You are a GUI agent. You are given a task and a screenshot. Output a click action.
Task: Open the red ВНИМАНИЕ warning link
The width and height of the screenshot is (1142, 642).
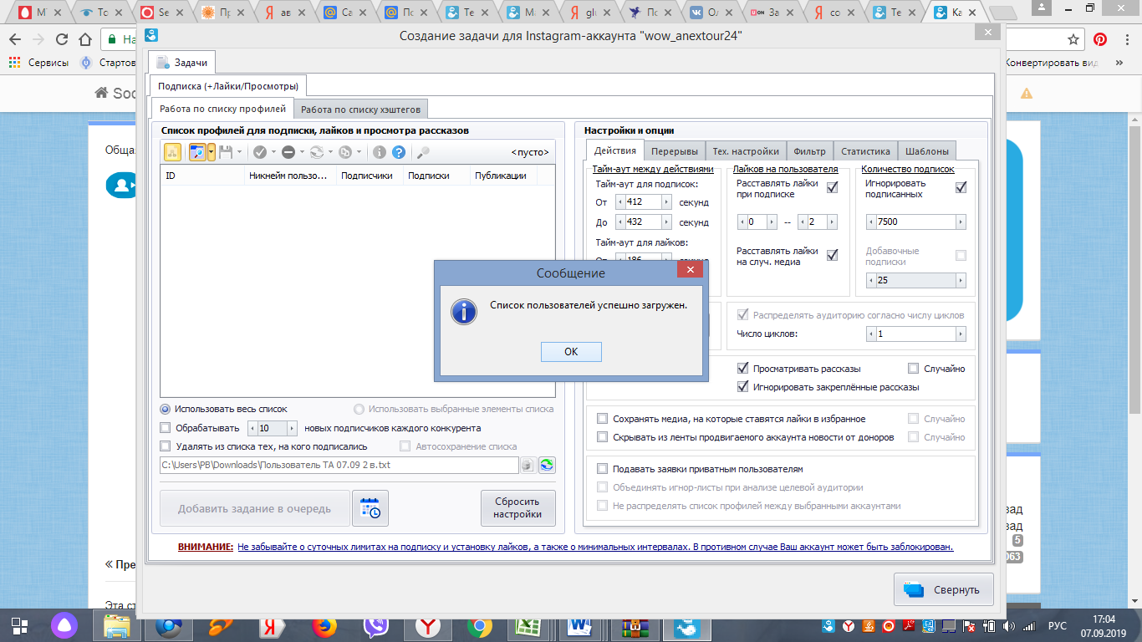(x=206, y=547)
